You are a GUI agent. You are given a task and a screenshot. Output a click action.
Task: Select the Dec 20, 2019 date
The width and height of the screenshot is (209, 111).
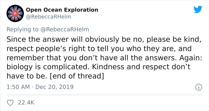tap(54, 87)
